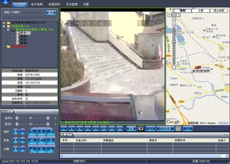Collapse the online devices (在线设备) folder
Screen dimensions: 230x164
pyautogui.click(x=4, y=26)
